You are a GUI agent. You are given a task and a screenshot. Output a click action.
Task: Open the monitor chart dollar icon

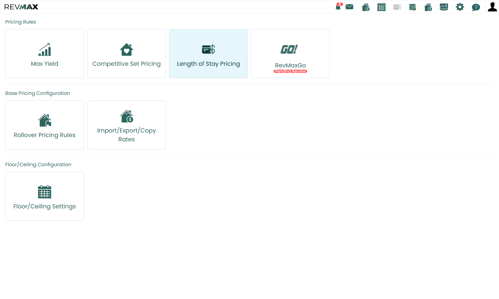click(444, 7)
